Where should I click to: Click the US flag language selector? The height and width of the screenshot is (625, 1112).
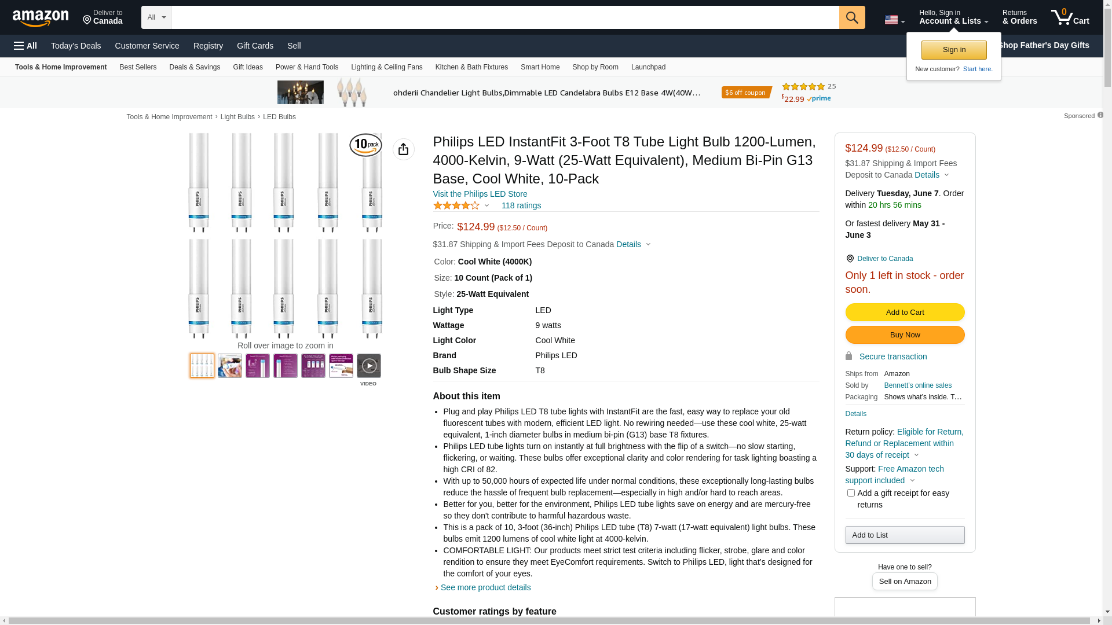(x=894, y=20)
